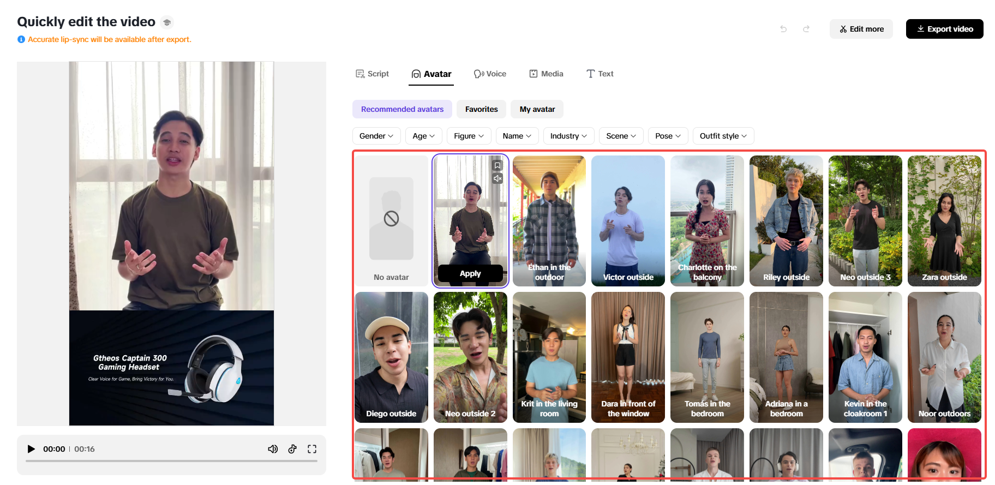Click the undo arrow icon
Viewport: 995px width, 485px height.
point(783,29)
